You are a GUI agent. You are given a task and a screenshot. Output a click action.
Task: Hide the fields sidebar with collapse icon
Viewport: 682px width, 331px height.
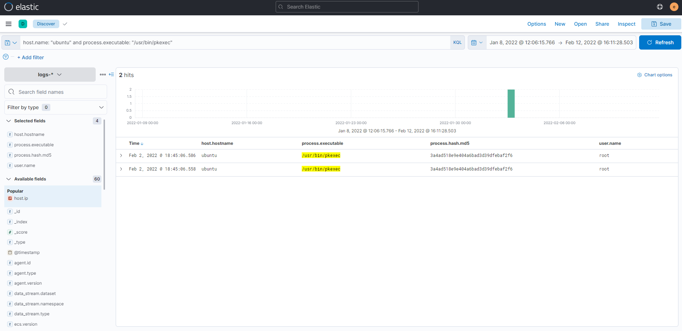(111, 75)
